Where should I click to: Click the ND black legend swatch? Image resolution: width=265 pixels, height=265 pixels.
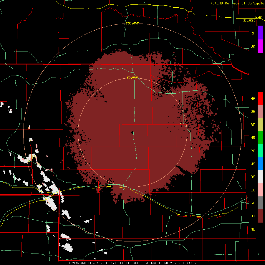coord(260,229)
